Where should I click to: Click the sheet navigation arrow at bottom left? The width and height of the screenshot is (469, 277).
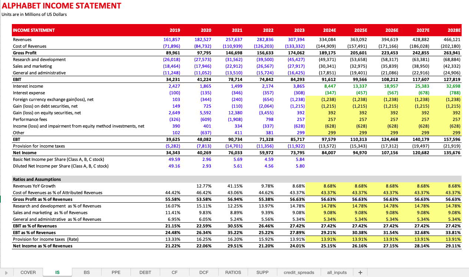click(6, 273)
